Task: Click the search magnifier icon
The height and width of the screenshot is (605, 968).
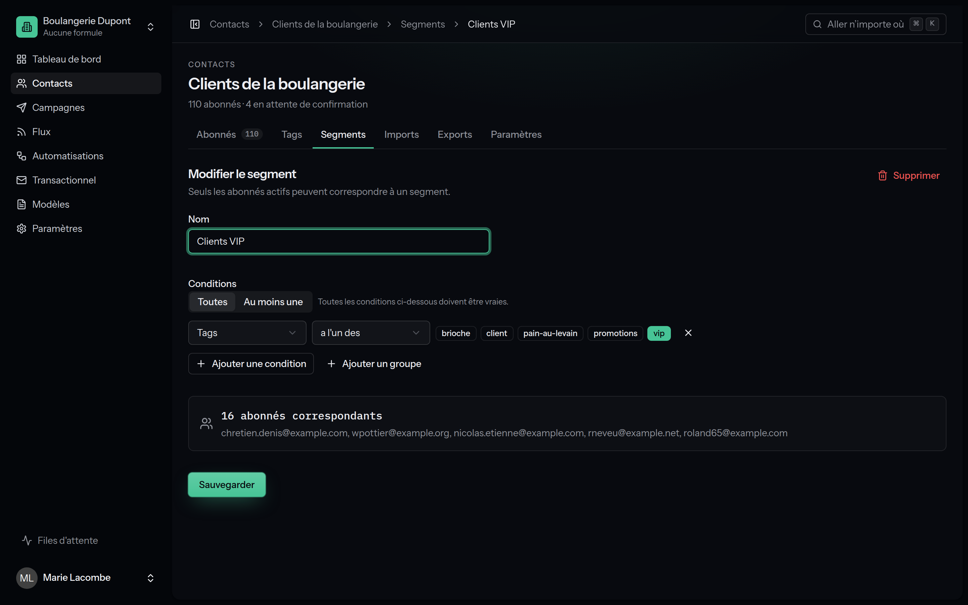Action: pos(817,25)
